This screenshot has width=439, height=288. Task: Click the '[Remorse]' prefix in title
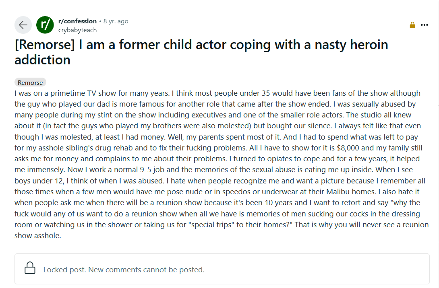pyautogui.click(x=45, y=45)
